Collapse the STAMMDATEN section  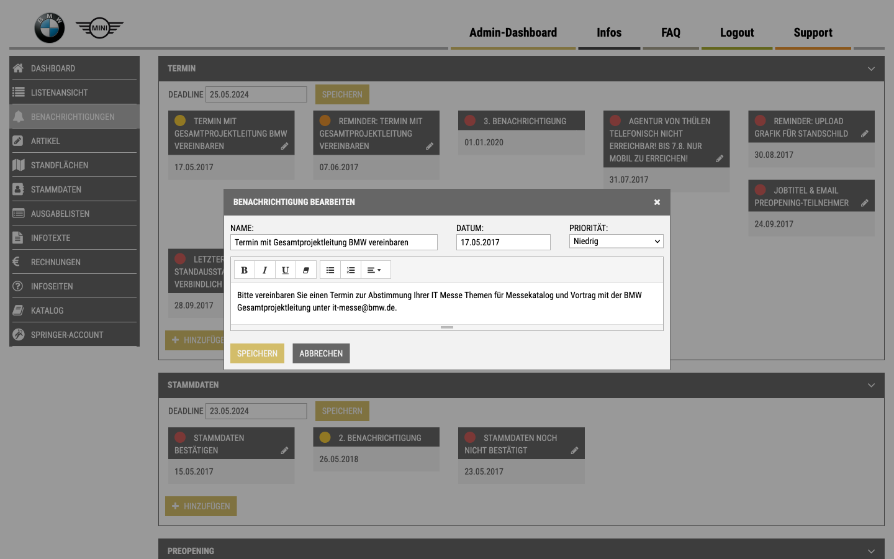pyautogui.click(x=871, y=385)
